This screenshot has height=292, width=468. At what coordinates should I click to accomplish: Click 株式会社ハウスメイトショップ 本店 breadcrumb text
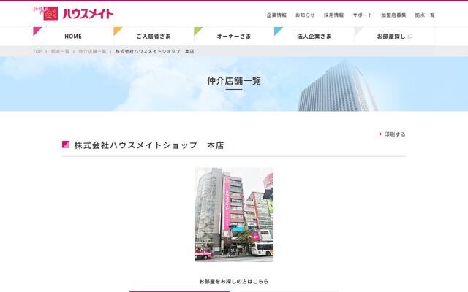(154, 51)
